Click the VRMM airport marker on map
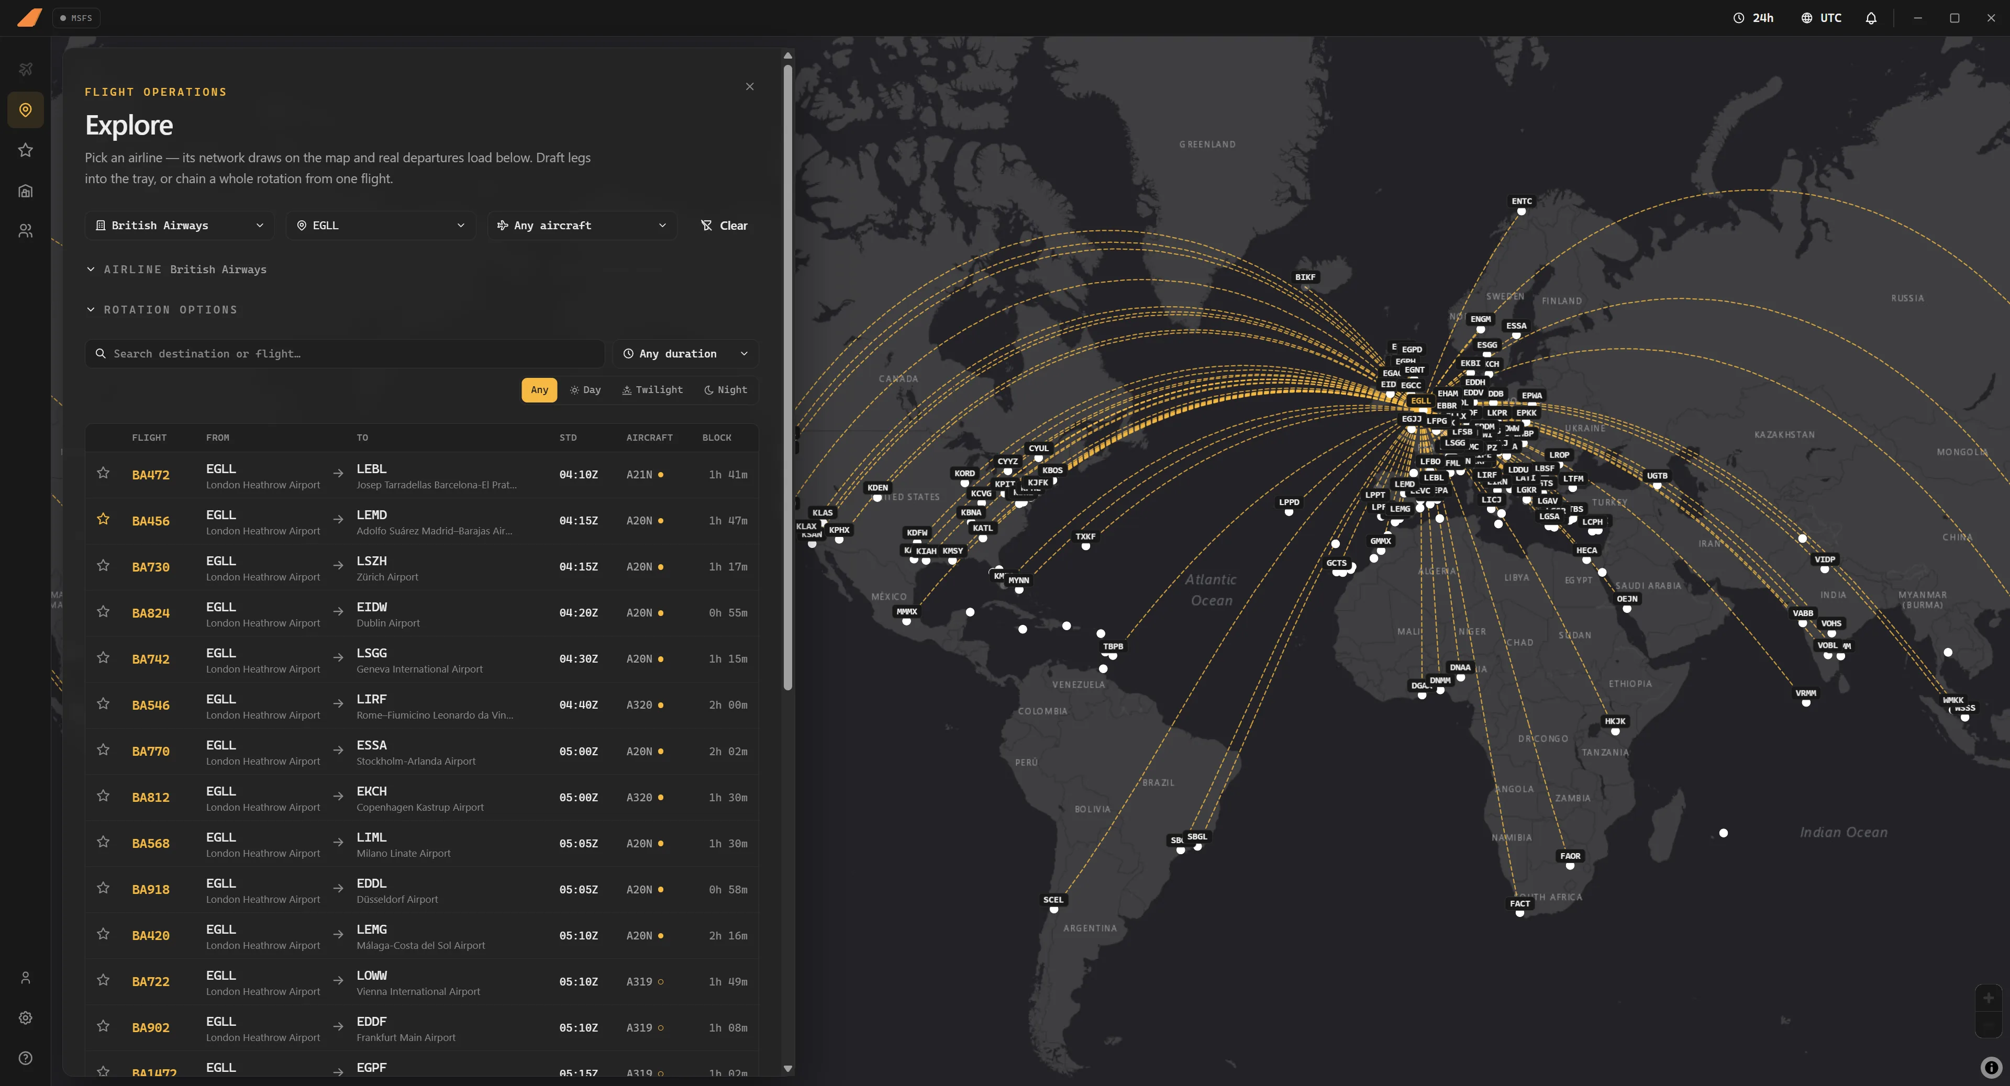The height and width of the screenshot is (1086, 2010). (1806, 693)
